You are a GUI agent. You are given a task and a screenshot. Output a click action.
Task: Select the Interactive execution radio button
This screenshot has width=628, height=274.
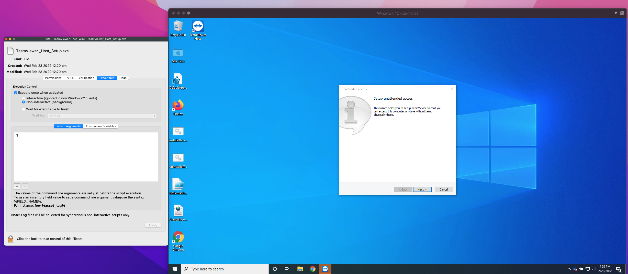pyautogui.click(x=24, y=98)
